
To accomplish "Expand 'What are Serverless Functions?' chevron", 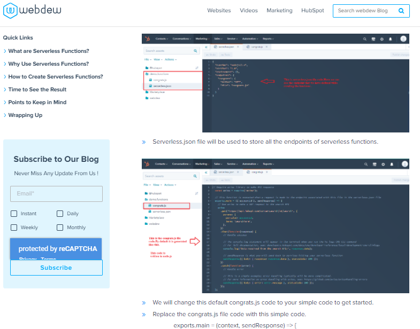I will 5,51.
